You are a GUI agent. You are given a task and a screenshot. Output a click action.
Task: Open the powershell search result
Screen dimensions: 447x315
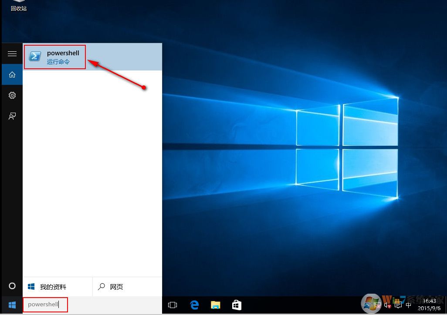pyautogui.click(x=55, y=57)
